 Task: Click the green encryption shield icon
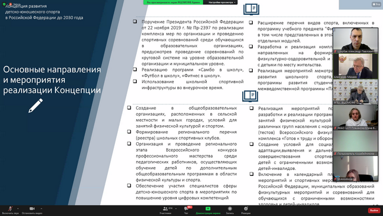point(4,4)
